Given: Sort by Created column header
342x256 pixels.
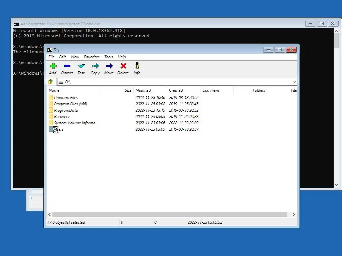Looking at the screenshot, I should pyautogui.click(x=183, y=90).
